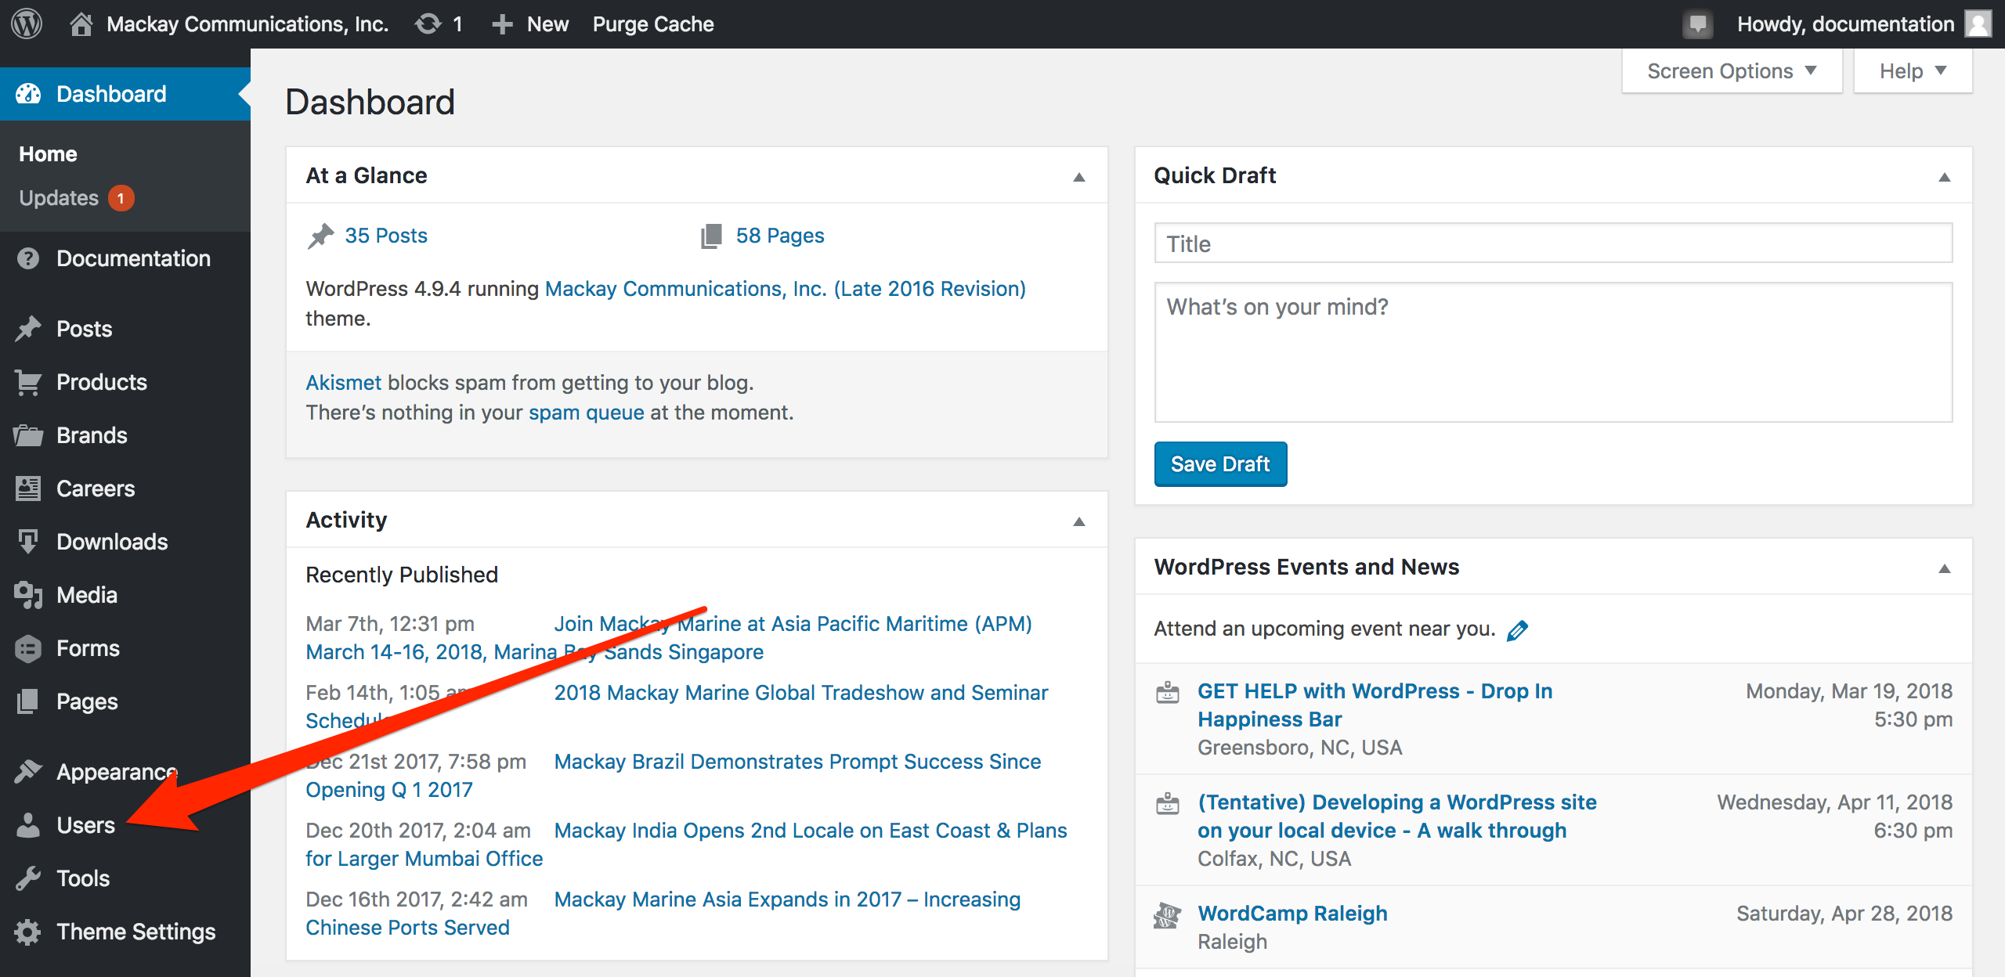This screenshot has width=2005, height=977.
Task: Click the Brands folder icon
Action: click(28, 435)
